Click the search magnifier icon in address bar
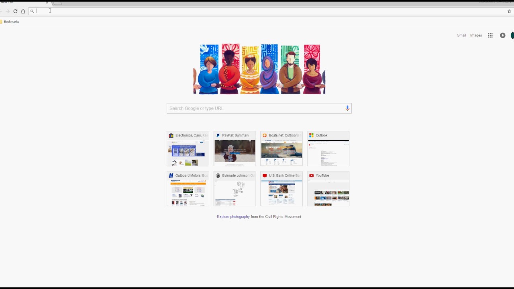This screenshot has height=289, width=514. click(32, 11)
